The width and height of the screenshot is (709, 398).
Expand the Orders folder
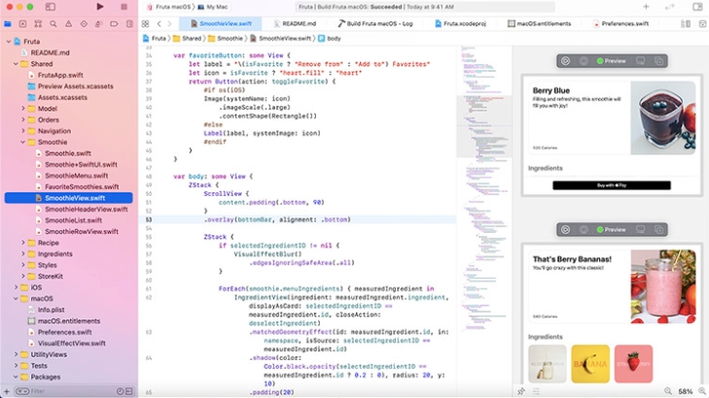(x=23, y=120)
